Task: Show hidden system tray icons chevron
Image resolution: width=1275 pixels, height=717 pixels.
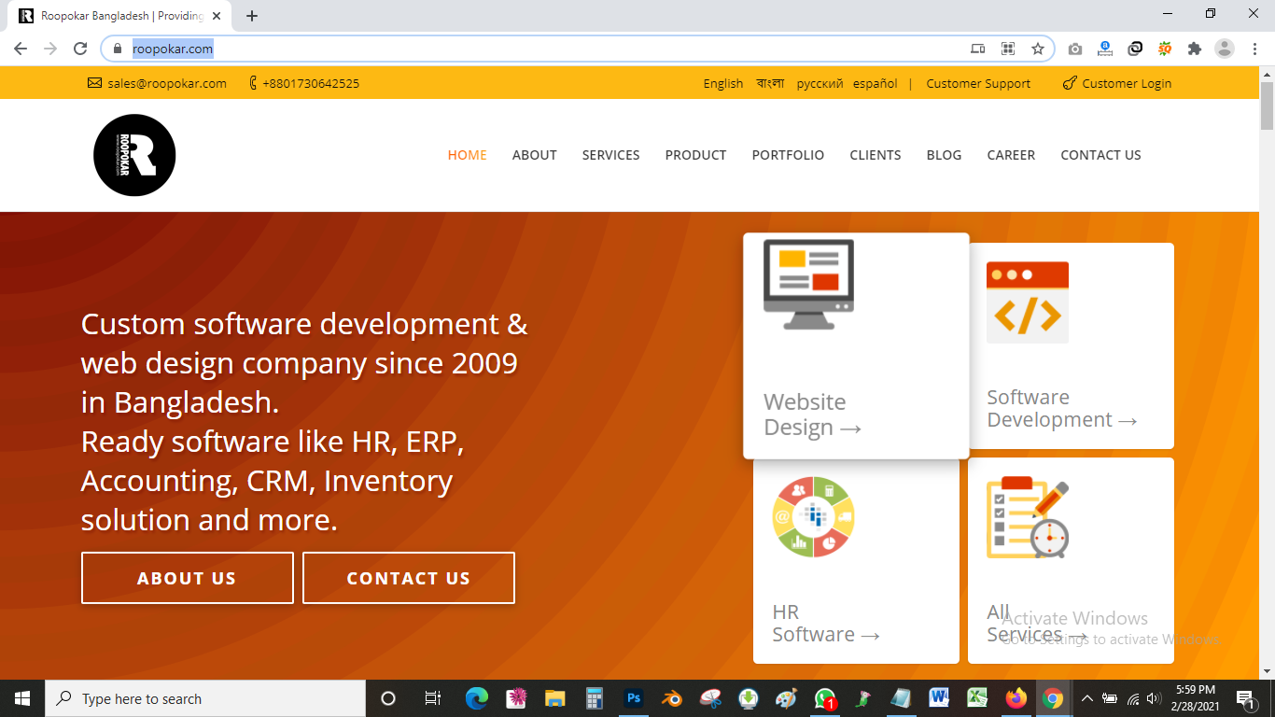Action: tap(1086, 698)
